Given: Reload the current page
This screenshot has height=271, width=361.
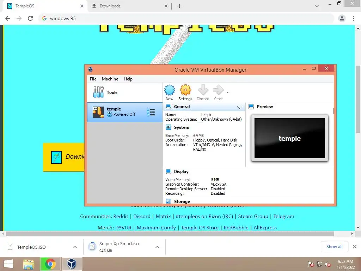Looking at the screenshot, I should click(30, 18).
